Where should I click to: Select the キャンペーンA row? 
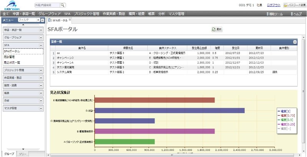(174, 63)
